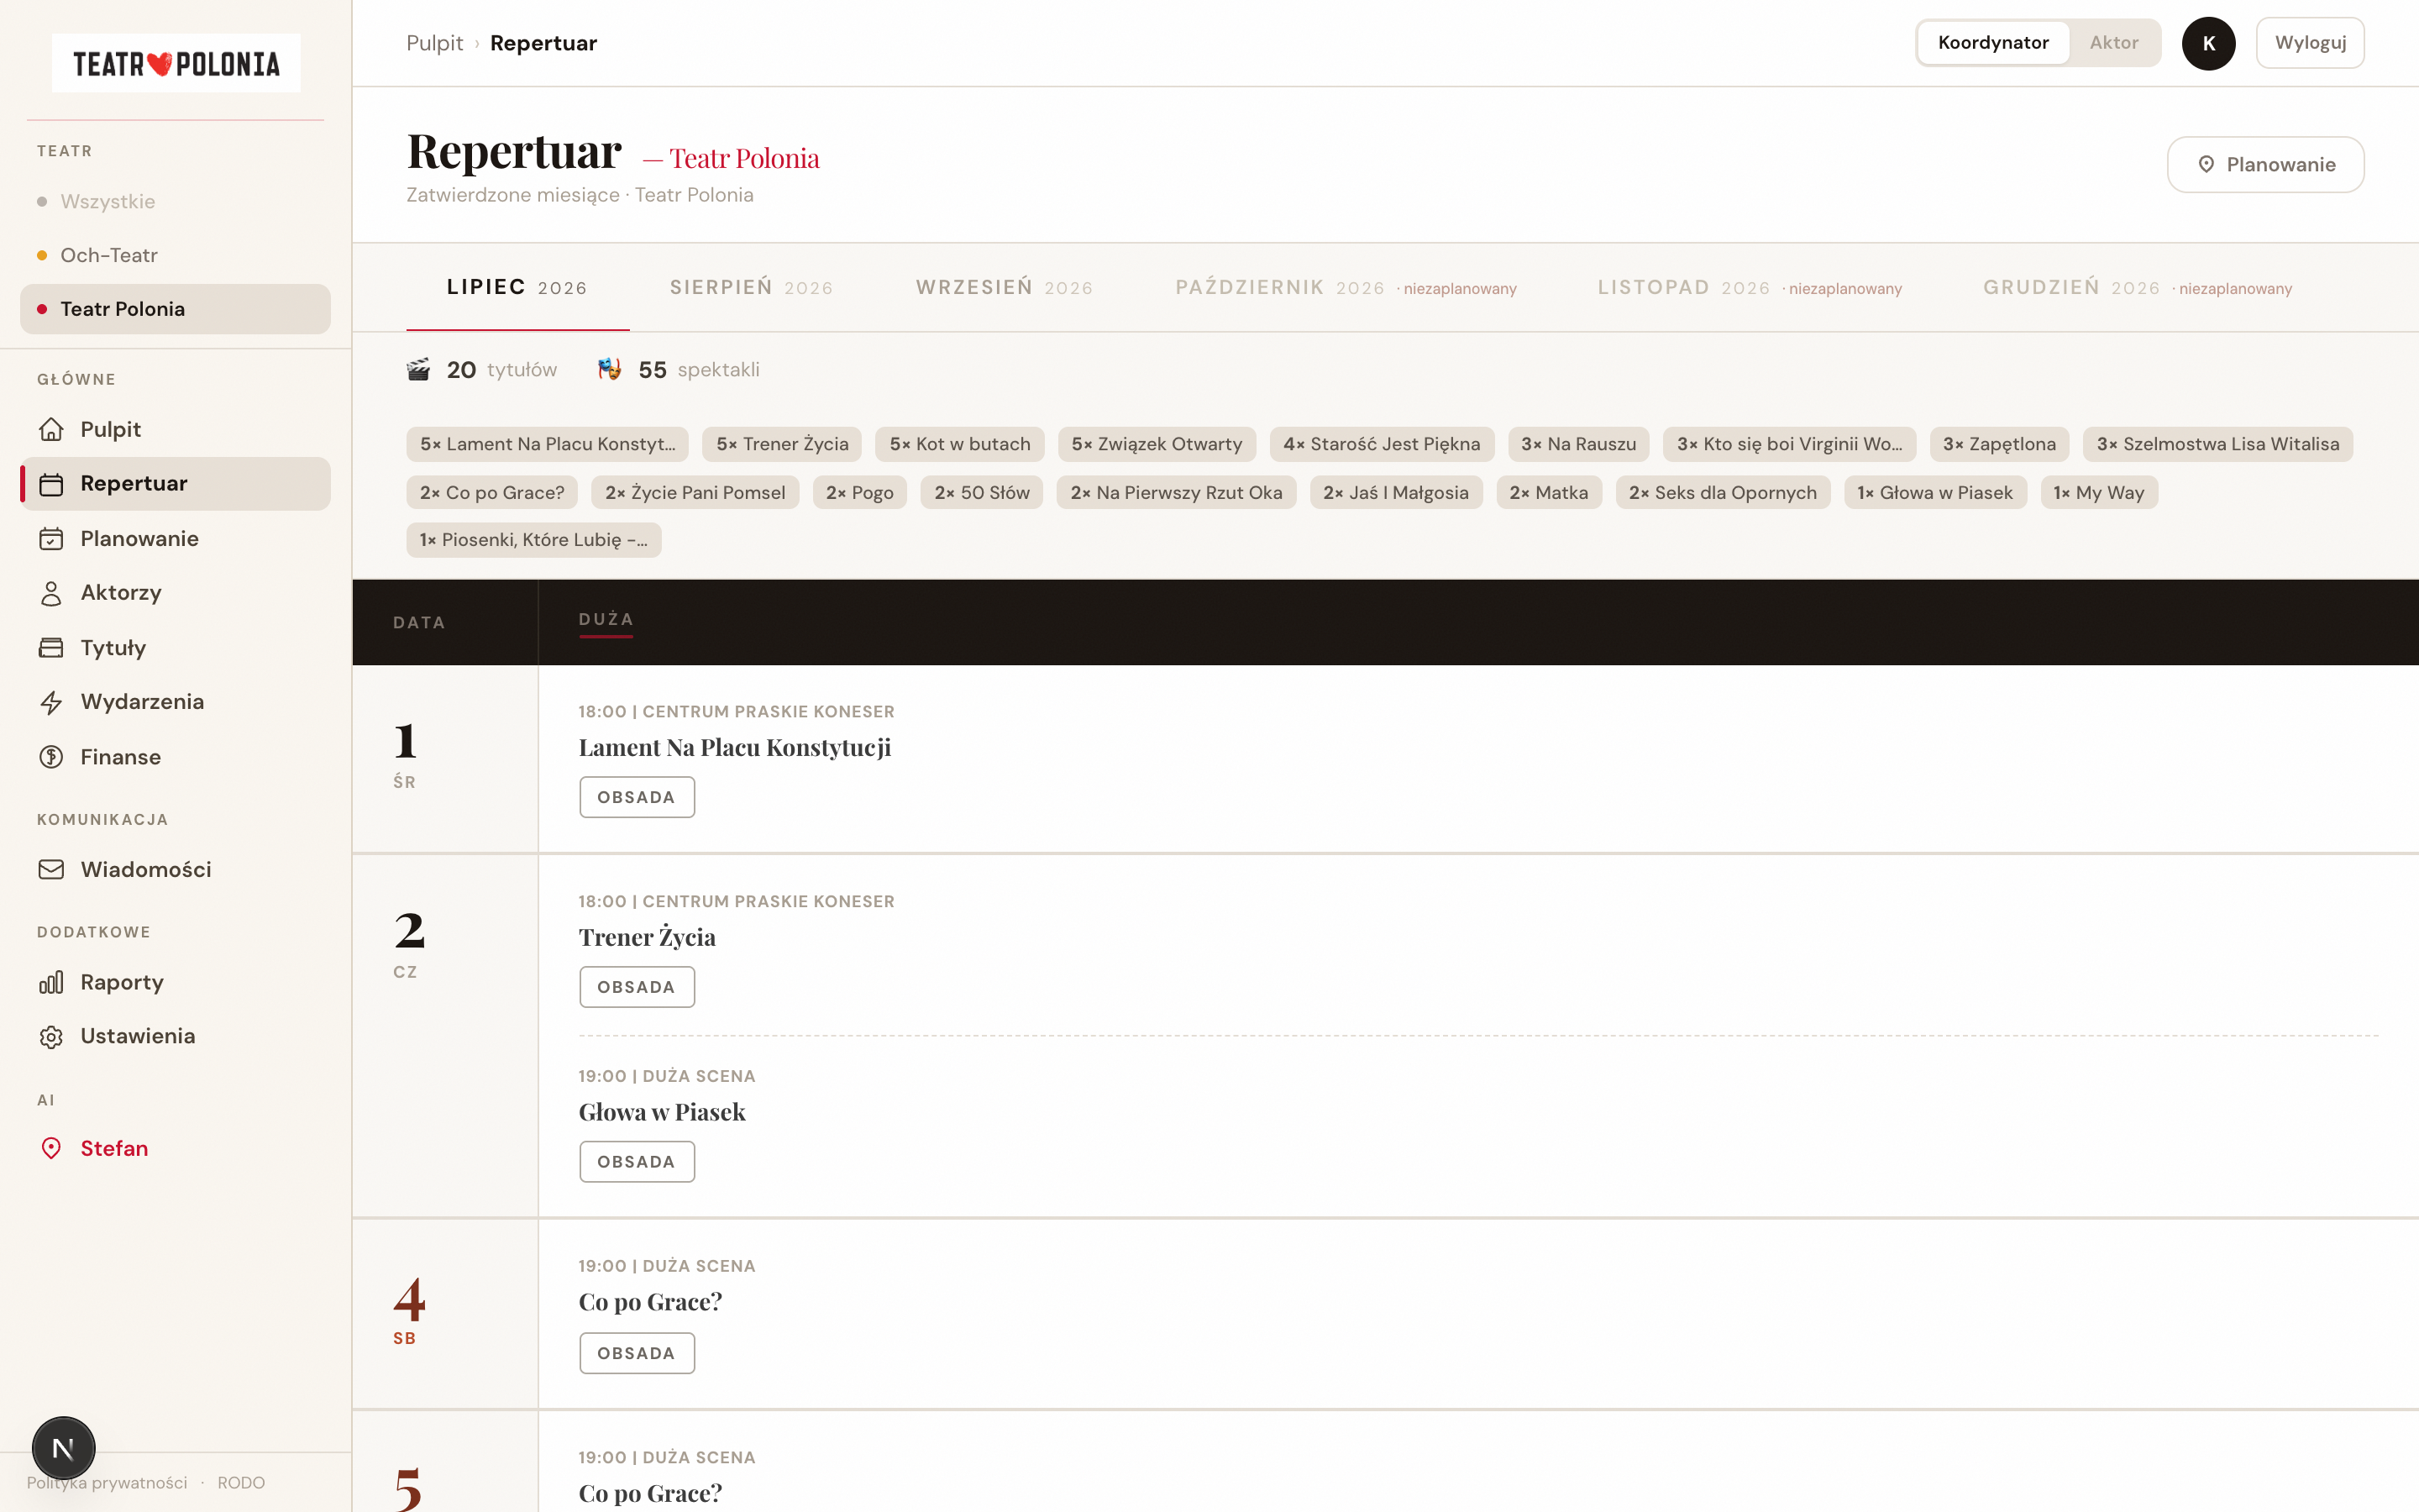The height and width of the screenshot is (1512, 2419).
Task: Click the 4× Starość Jest Piękna chip
Action: (1382, 444)
